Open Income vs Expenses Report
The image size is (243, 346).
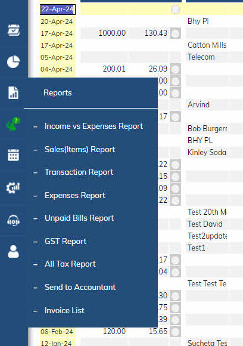click(94, 126)
